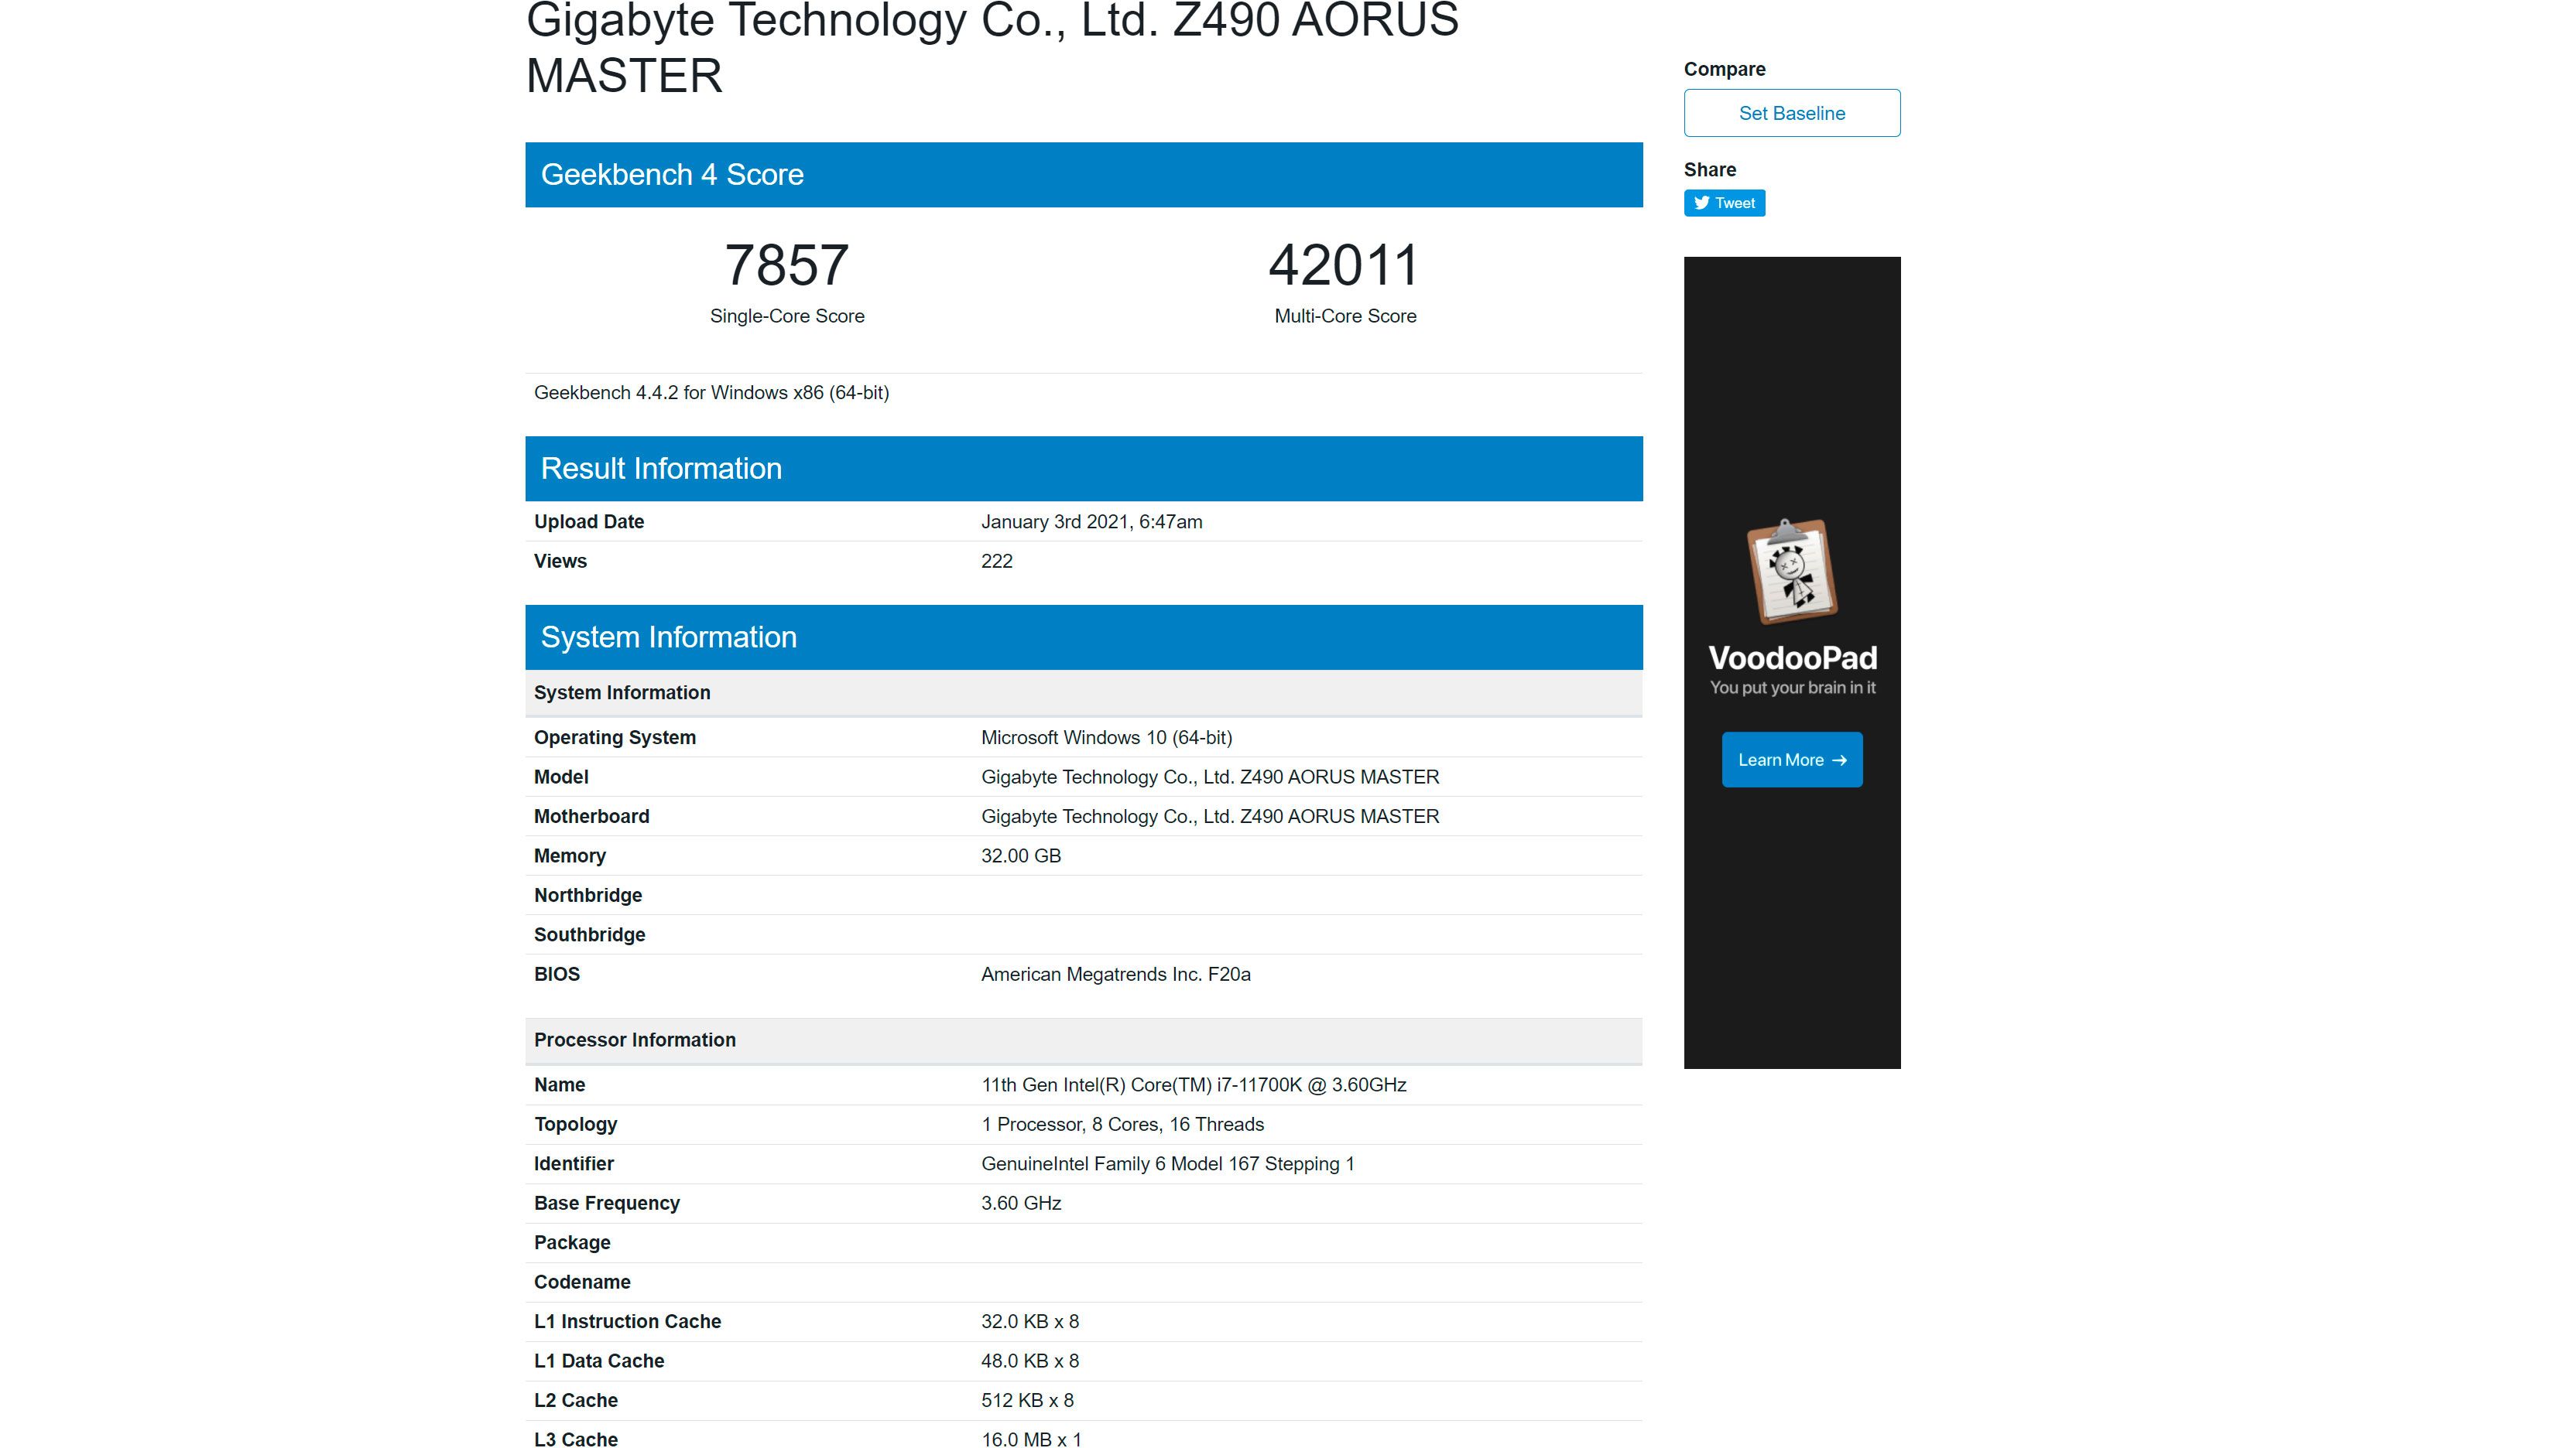The height and width of the screenshot is (1448, 2576).
Task: Click the Compare heading
Action: [1724, 69]
